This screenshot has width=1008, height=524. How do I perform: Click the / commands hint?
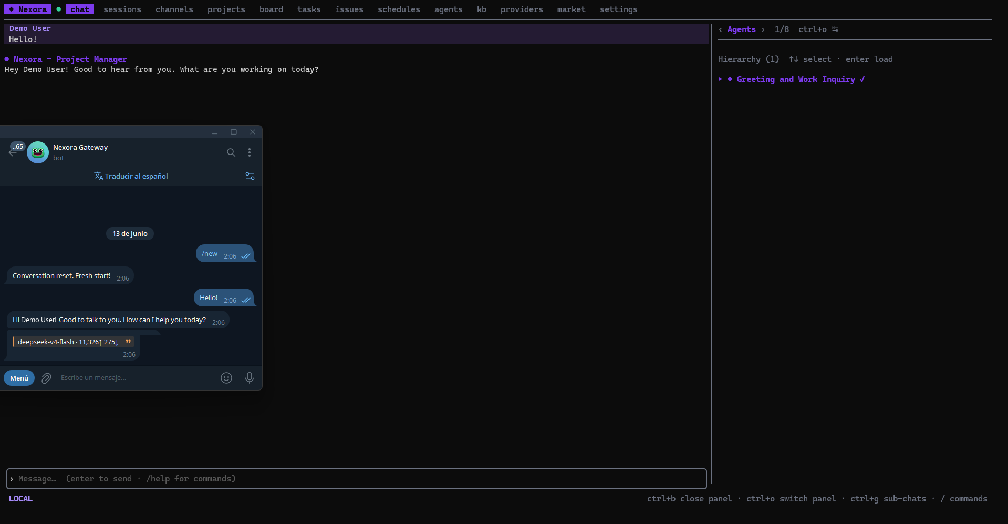(963, 499)
